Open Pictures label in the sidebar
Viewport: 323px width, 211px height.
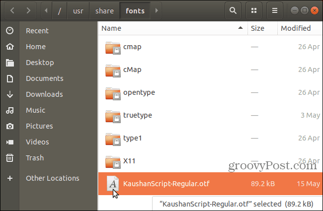(x=39, y=126)
